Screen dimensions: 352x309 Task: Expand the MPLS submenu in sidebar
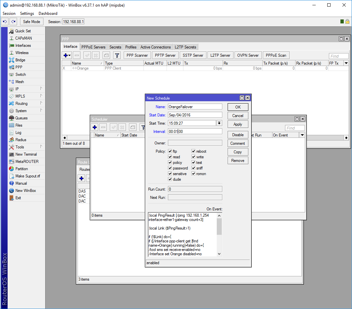(41, 96)
